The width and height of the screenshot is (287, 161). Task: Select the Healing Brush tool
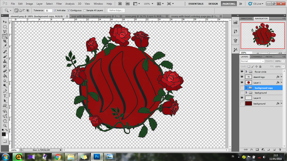point(5,52)
